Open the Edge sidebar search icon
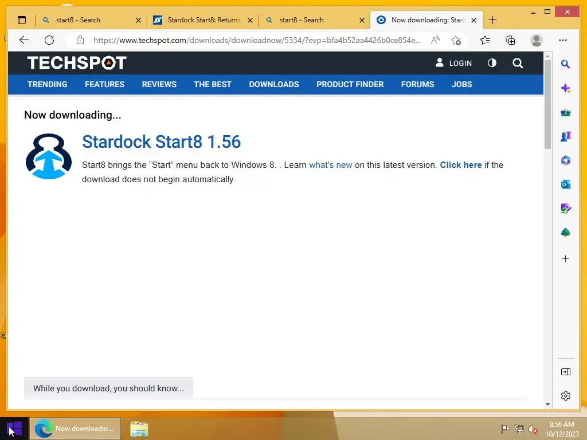This screenshot has height=440, width=587. click(x=566, y=64)
